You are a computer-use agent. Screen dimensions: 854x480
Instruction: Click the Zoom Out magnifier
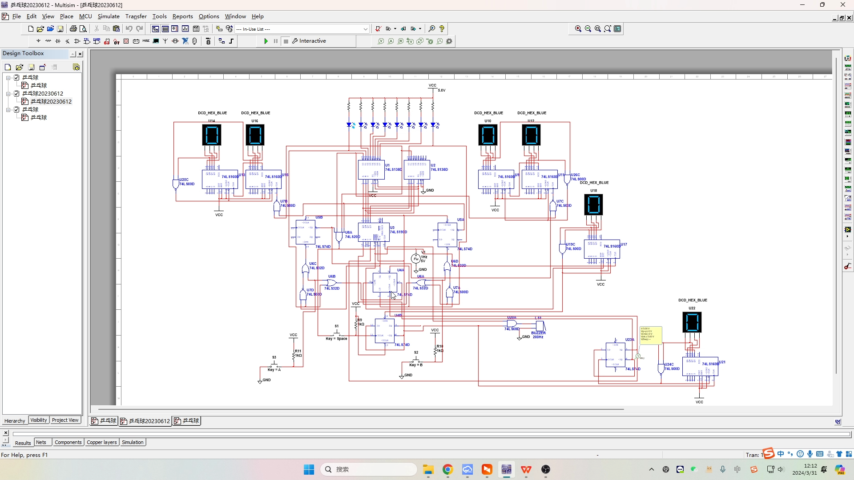588,29
